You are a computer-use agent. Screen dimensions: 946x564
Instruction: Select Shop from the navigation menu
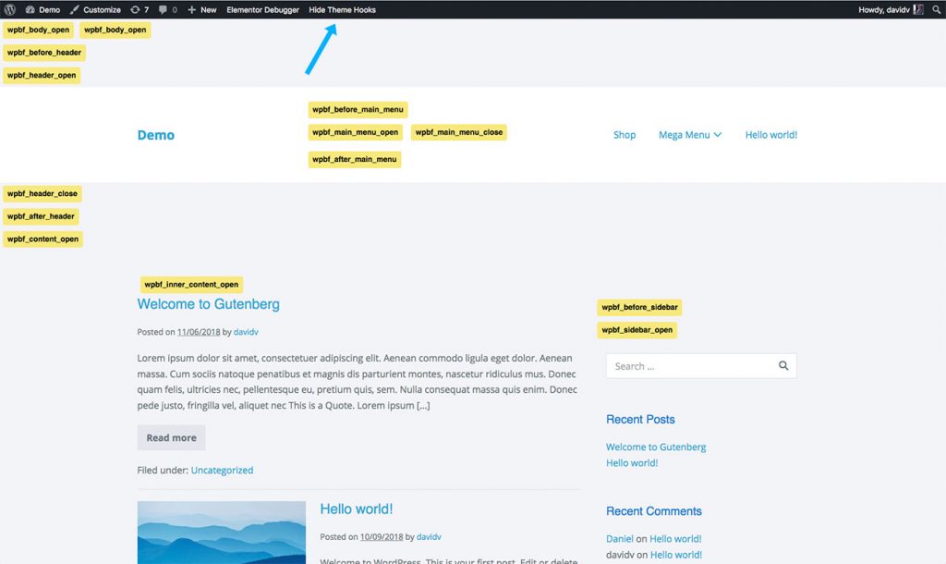point(625,134)
